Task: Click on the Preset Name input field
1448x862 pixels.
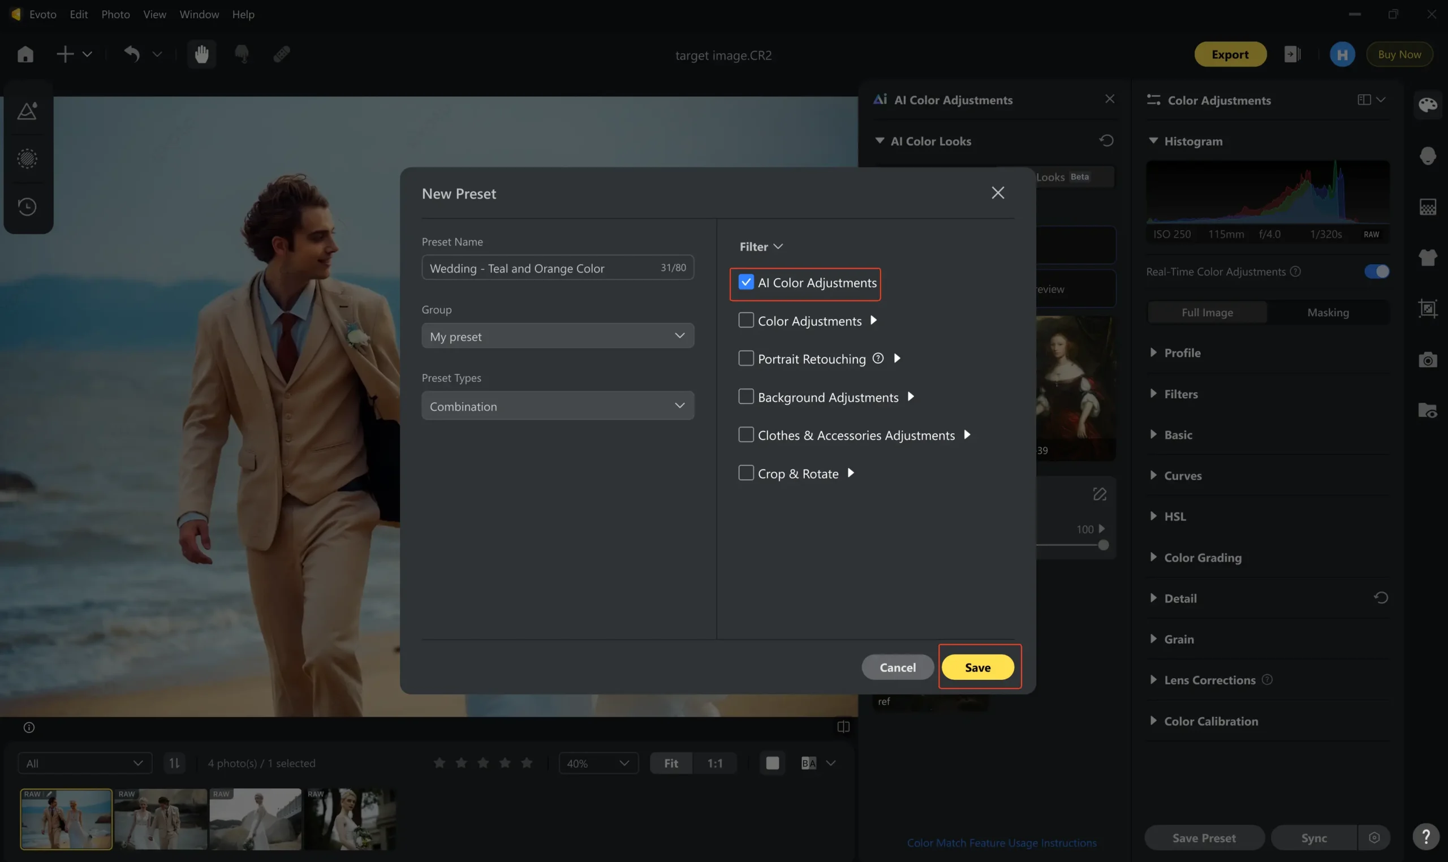Action: point(557,267)
